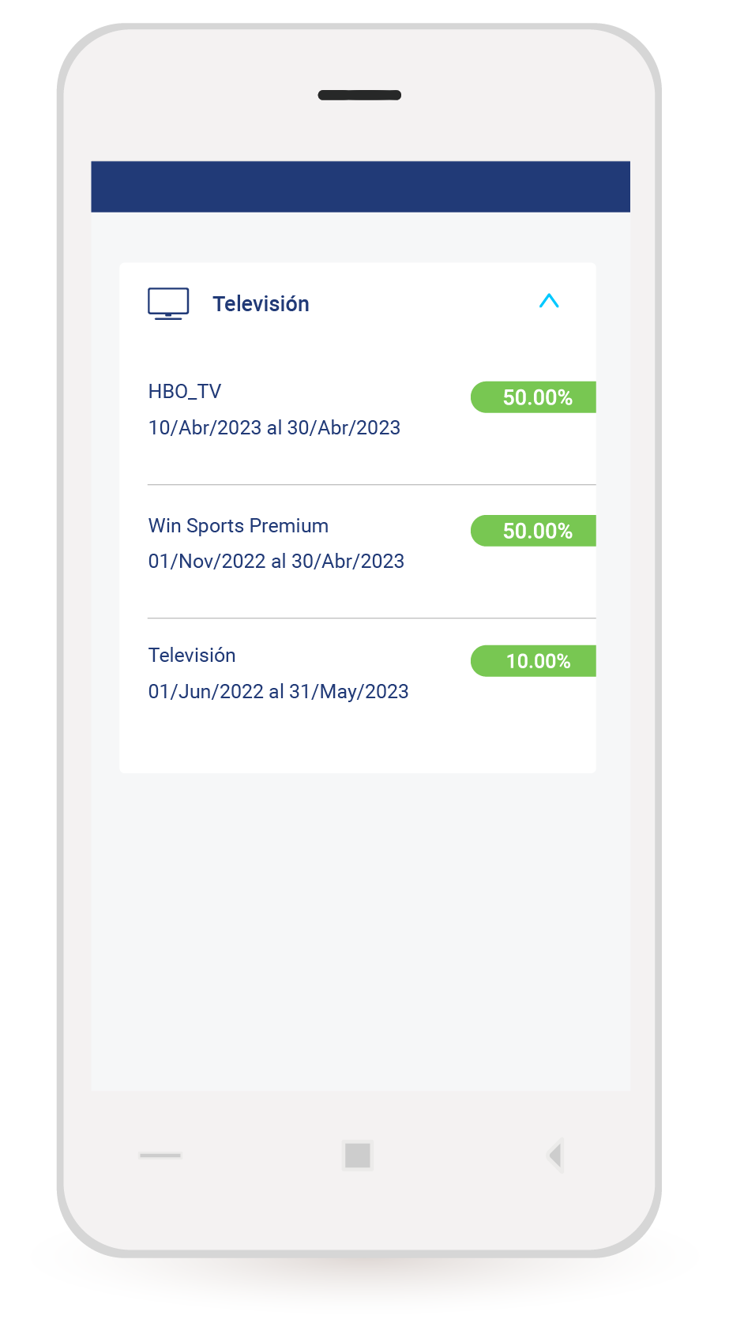
Task: Tap the Televisión section header title
Action: point(261,304)
